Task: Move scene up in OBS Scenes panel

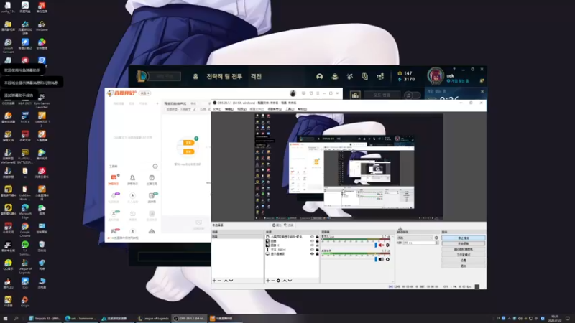Action: (x=226, y=281)
